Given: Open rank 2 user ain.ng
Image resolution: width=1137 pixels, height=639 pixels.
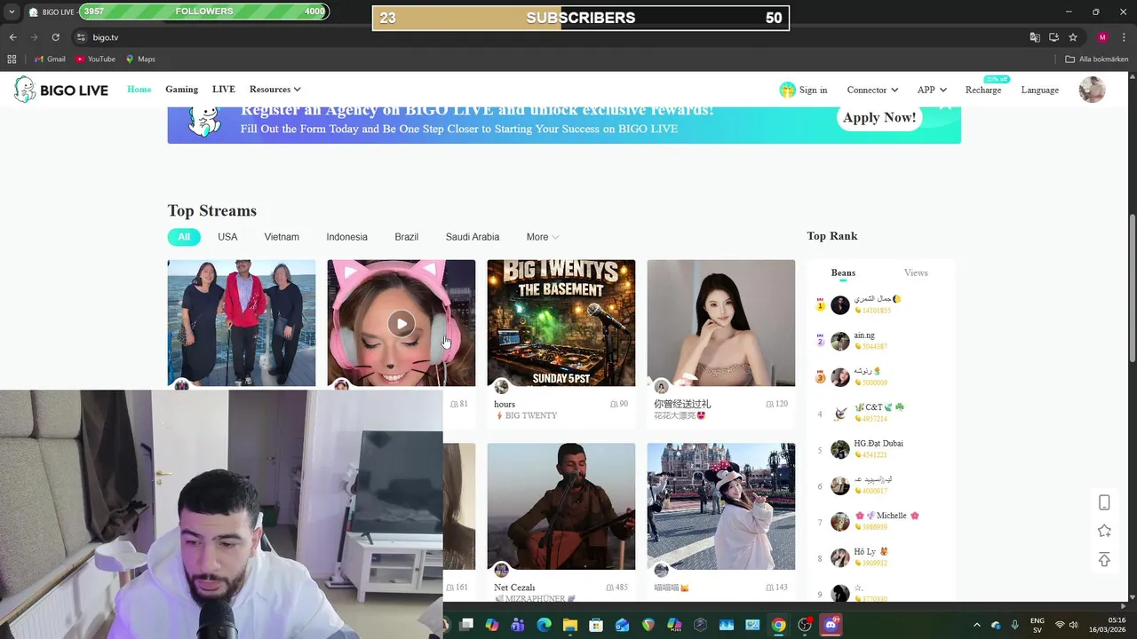Looking at the screenshot, I should click(864, 335).
